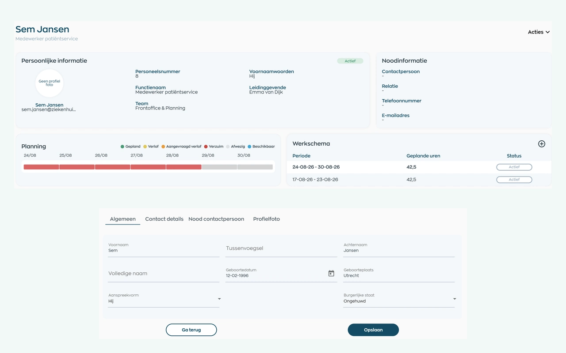Screen dimensions: 566x353
Task: Add a new Werkschema with plus icon
Action: tap(542, 144)
